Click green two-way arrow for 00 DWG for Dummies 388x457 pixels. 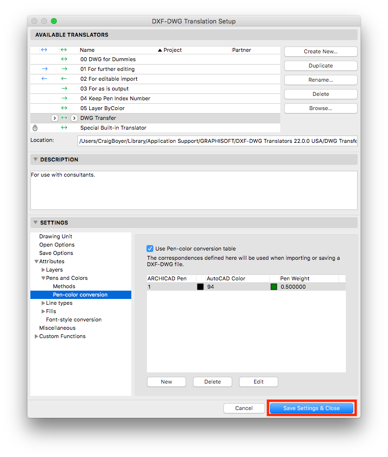[x=64, y=59]
